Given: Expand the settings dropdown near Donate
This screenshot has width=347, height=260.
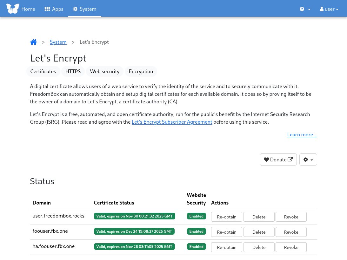Looking at the screenshot, I should point(308,159).
